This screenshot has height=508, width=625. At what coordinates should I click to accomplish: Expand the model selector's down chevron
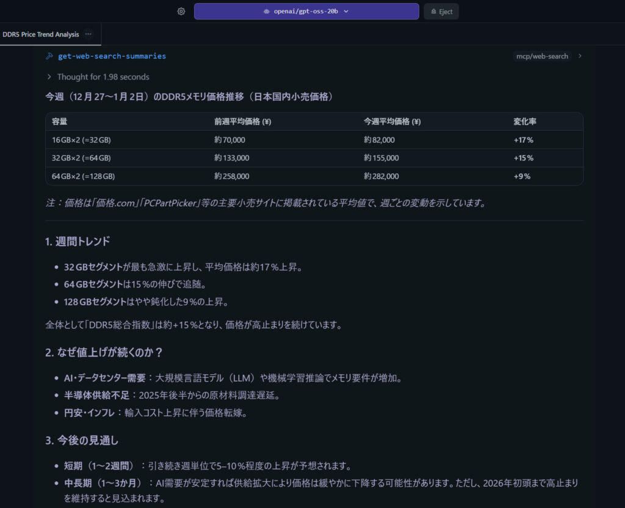(346, 12)
